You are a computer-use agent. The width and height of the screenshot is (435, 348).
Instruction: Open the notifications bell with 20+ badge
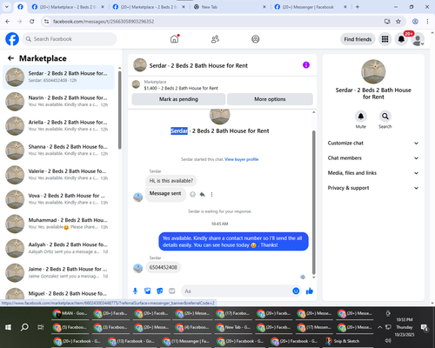coord(401,39)
